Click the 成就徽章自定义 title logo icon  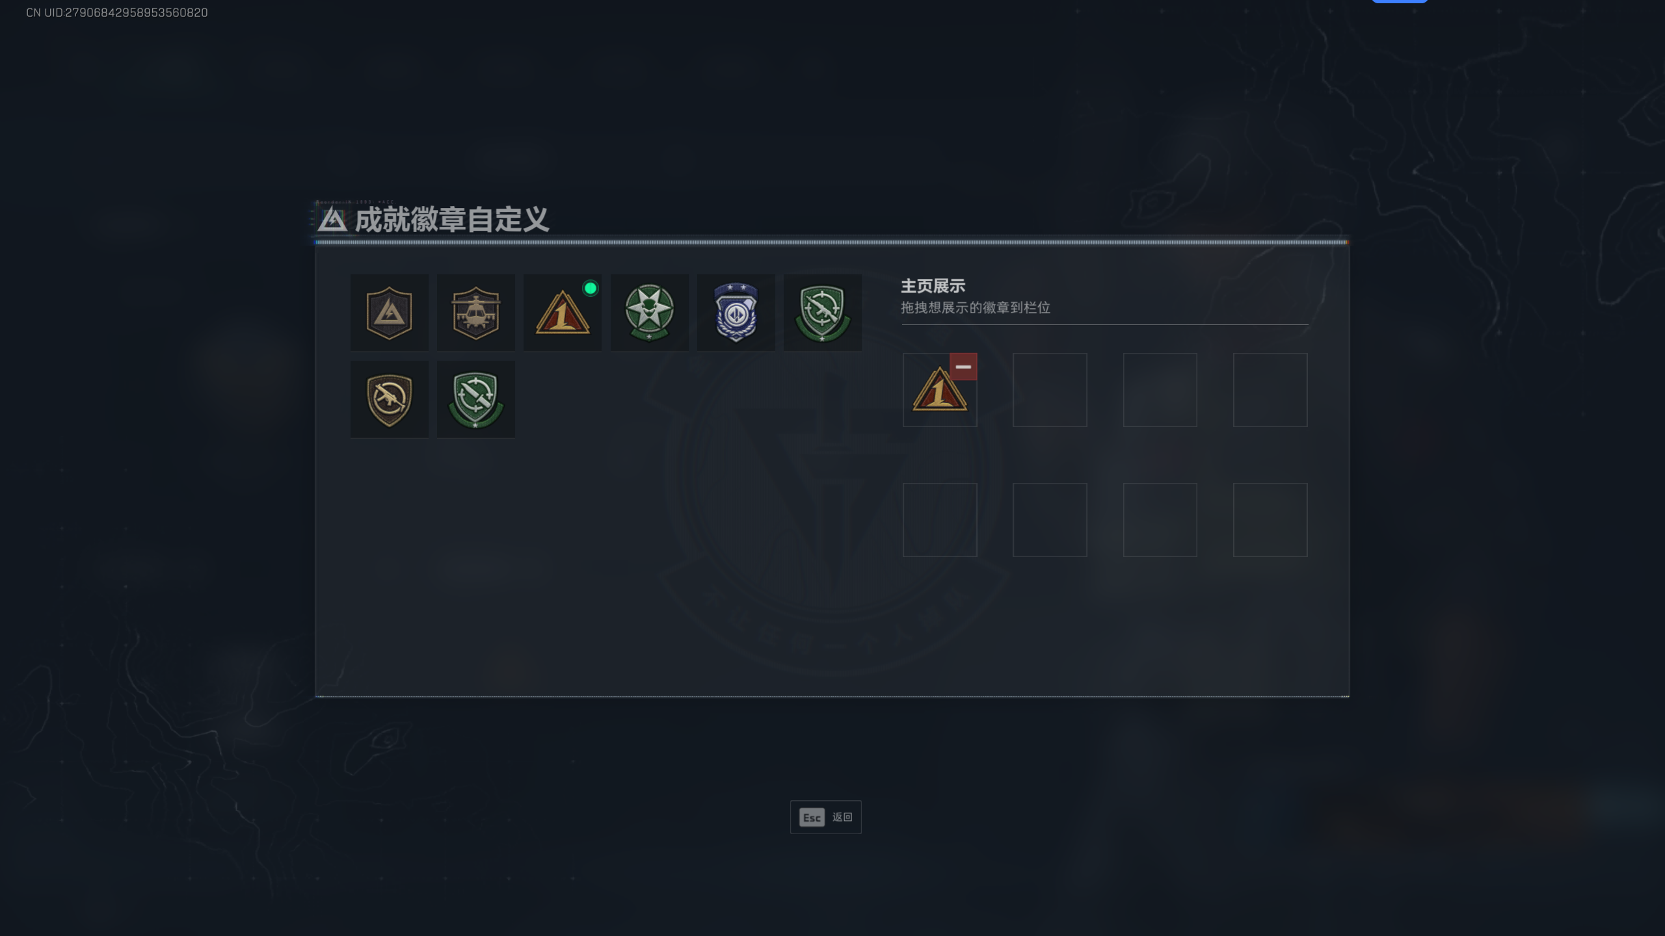332,220
